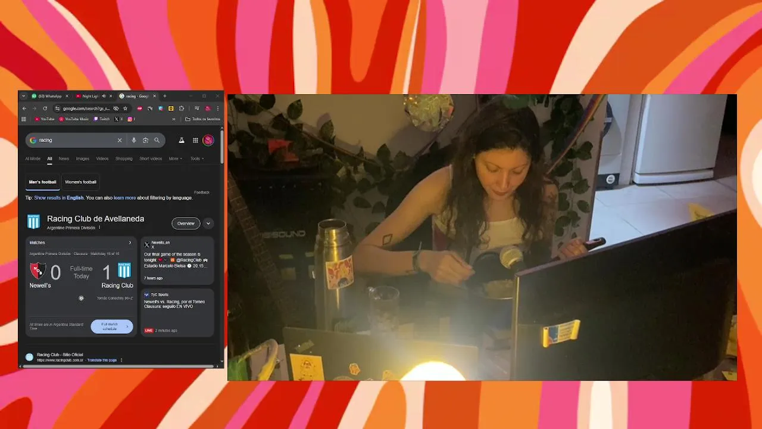
Task: Click the Full match schedule button
Action: pos(111,327)
